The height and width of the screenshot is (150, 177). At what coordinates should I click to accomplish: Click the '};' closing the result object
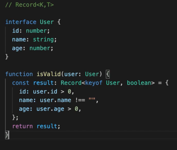tap(15, 117)
